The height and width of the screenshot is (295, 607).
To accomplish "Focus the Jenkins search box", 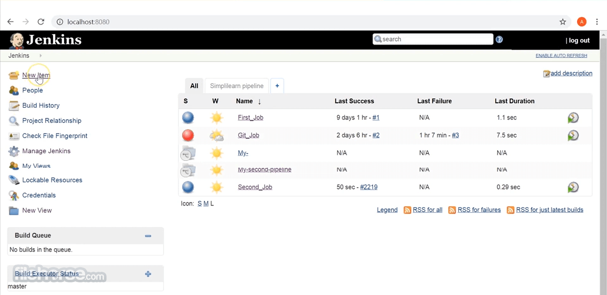I will pyautogui.click(x=433, y=39).
